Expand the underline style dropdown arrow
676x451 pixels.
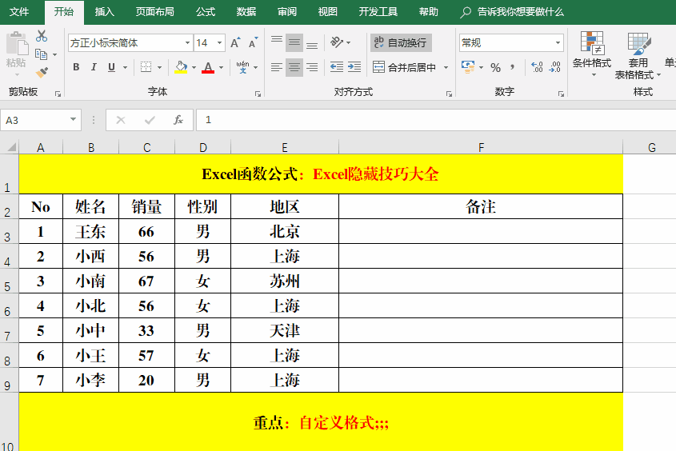[125, 68]
